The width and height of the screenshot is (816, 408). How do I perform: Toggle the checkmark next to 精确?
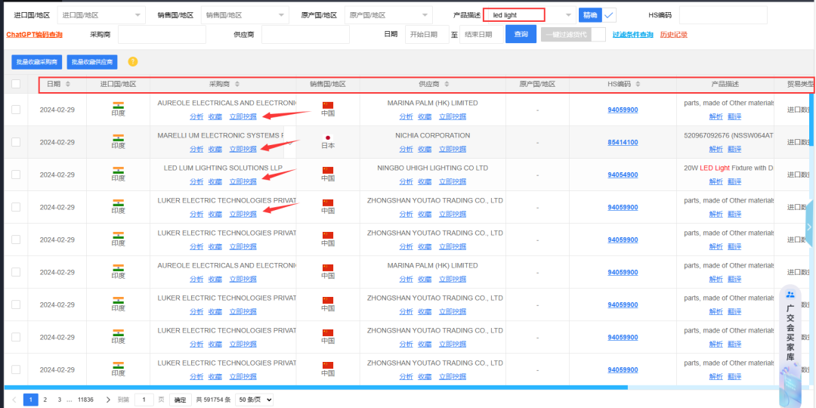(609, 15)
